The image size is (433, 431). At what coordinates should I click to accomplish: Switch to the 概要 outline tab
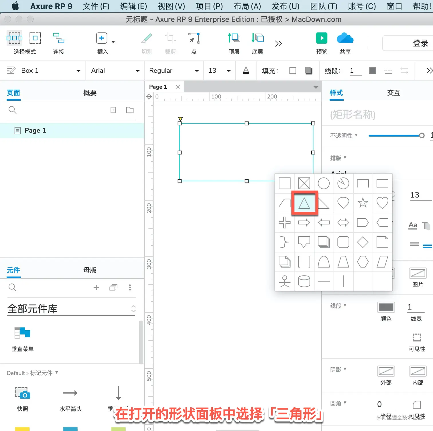[x=90, y=93]
